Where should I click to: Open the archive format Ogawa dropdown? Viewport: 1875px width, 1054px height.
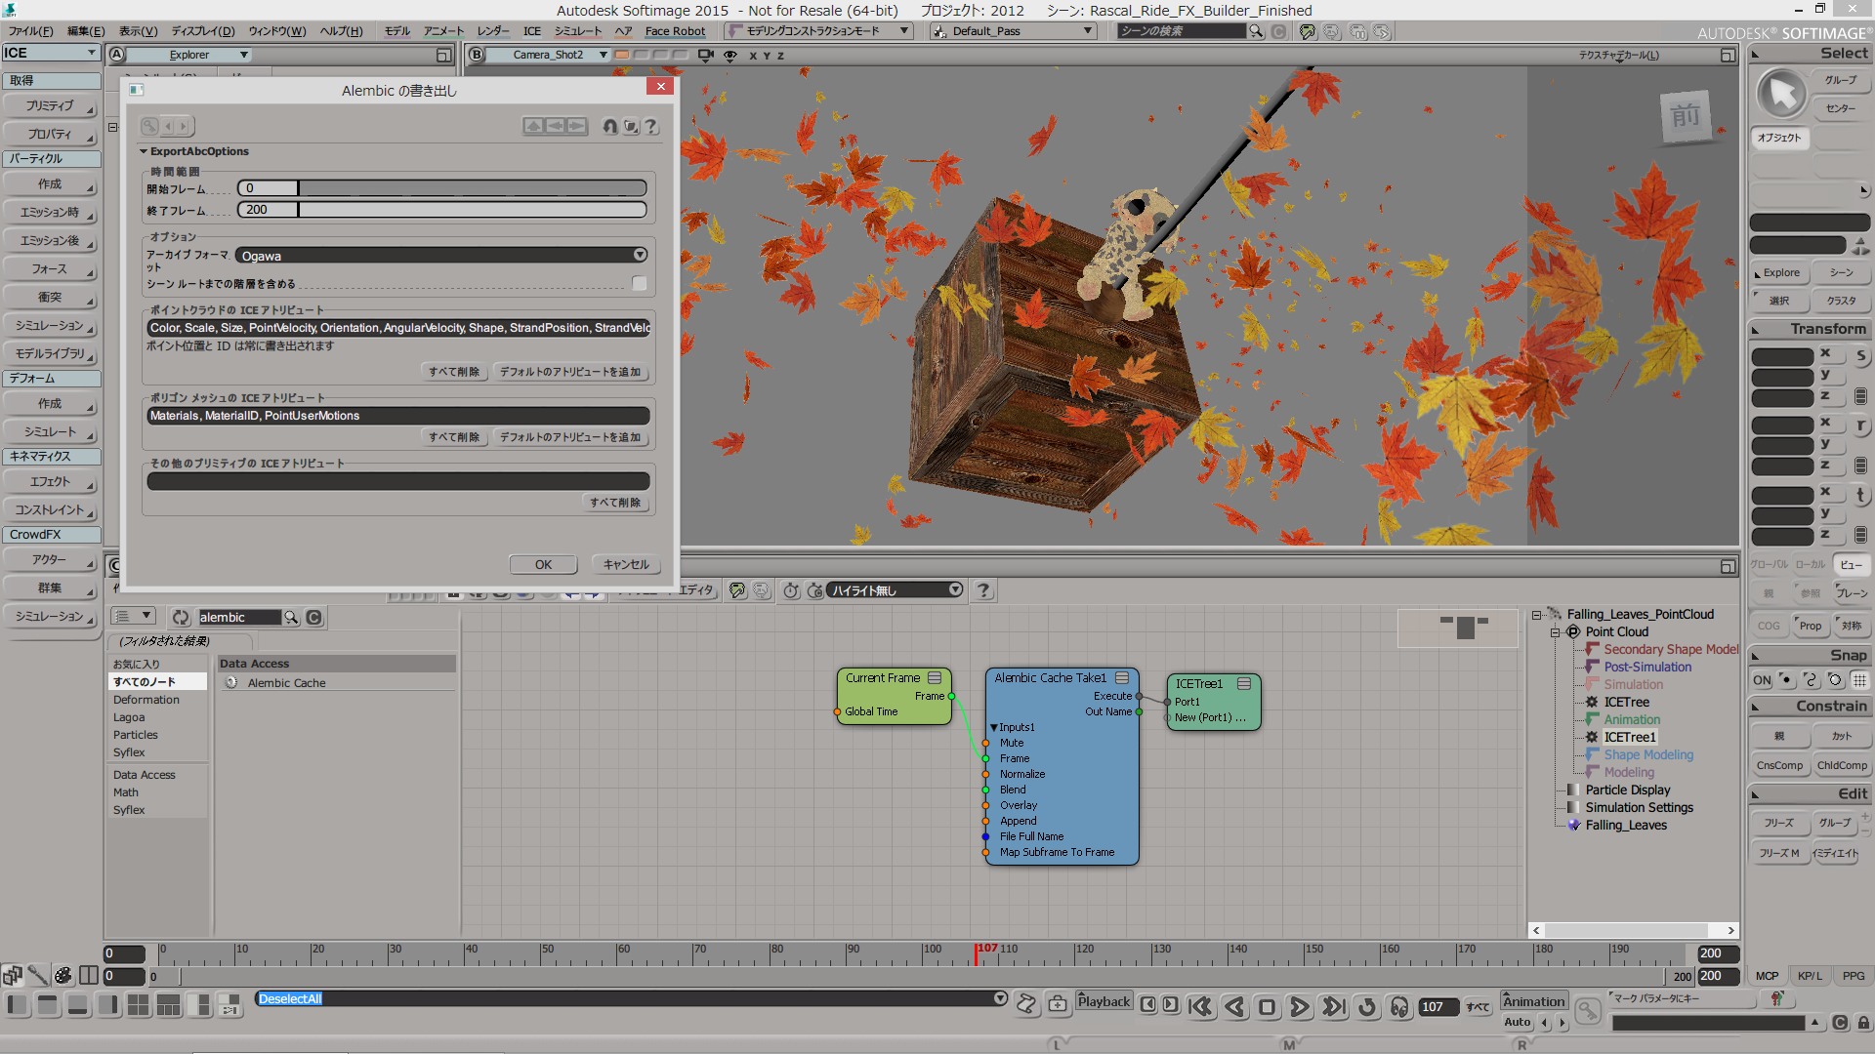pos(640,256)
